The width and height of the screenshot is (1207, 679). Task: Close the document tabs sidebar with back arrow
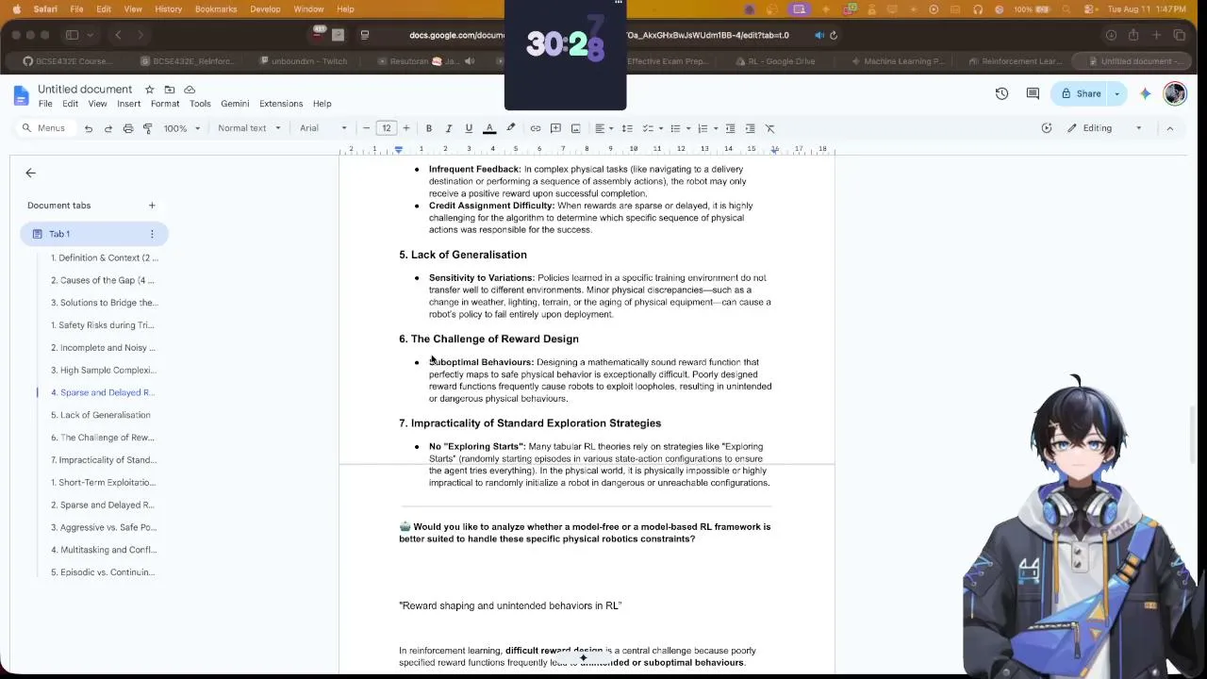pyautogui.click(x=30, y=173)
